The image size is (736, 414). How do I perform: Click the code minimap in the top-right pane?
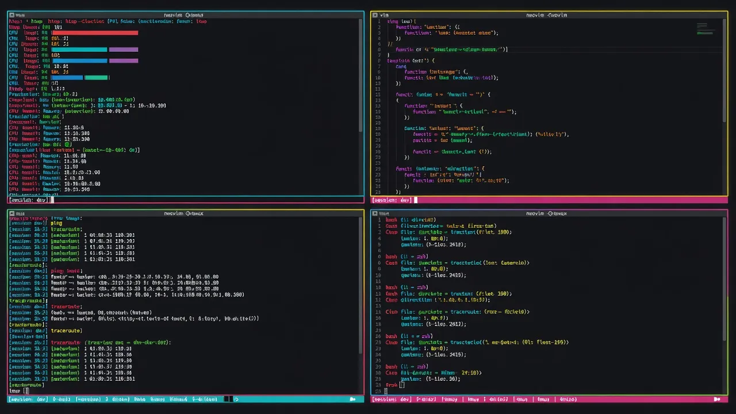pyautogui.click(x=705, y=29)
